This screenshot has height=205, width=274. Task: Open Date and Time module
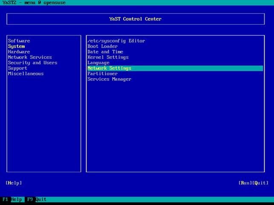[105, 52]
